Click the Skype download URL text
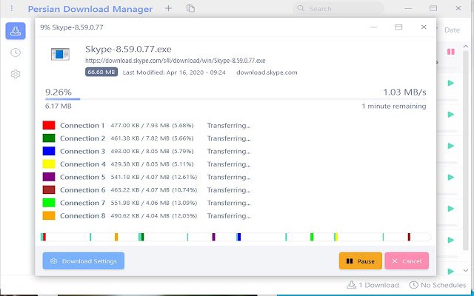The image size is (474, 296). [x=176, y=61]
